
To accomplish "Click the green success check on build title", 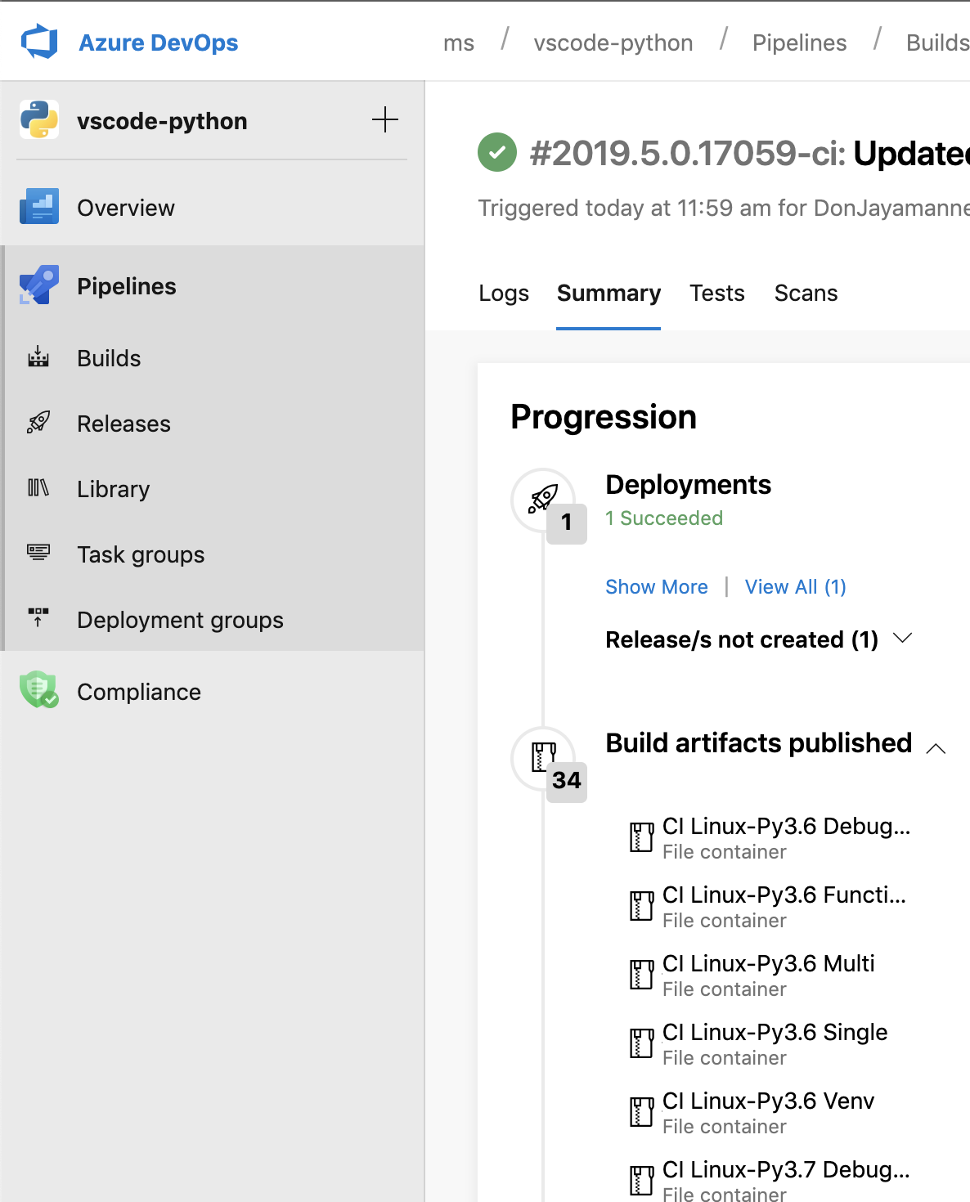I will tap(496, 153).
